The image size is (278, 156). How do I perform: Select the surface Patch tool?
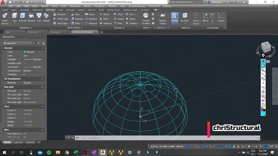tap(104, 19)
